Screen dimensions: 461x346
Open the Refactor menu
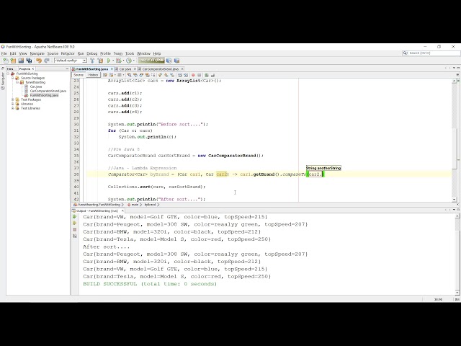tap(68, 53)
